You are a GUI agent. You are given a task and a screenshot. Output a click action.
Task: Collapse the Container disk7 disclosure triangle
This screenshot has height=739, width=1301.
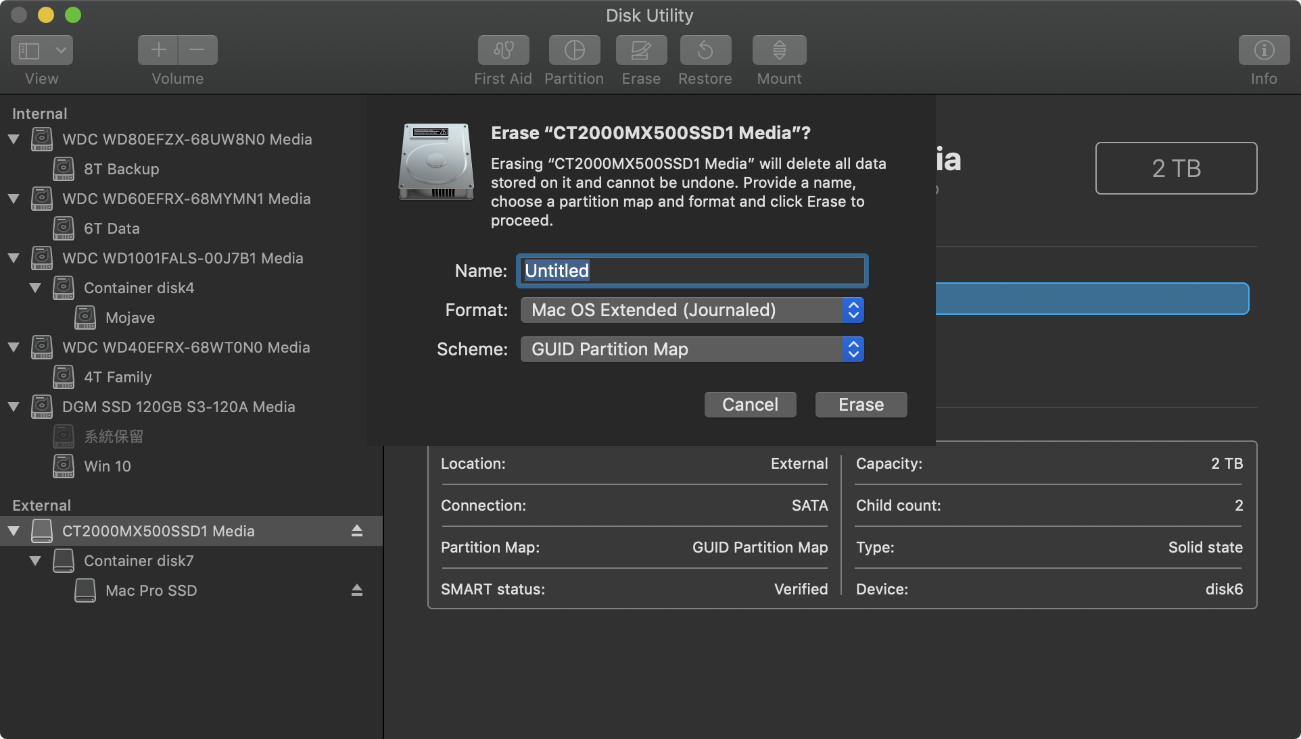(x=35, y=561)
